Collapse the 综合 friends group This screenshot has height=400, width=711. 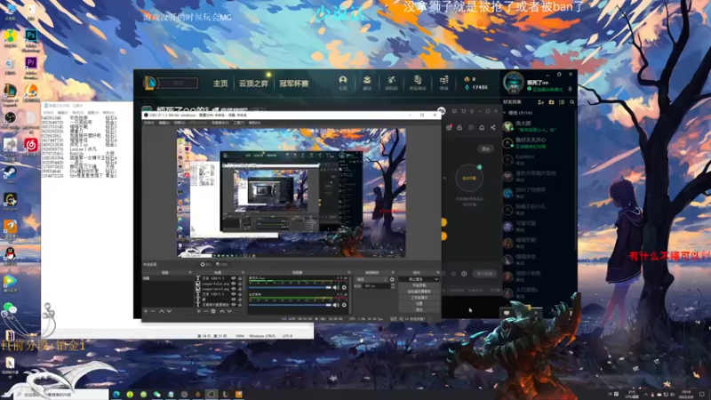[x=505, y=113]
